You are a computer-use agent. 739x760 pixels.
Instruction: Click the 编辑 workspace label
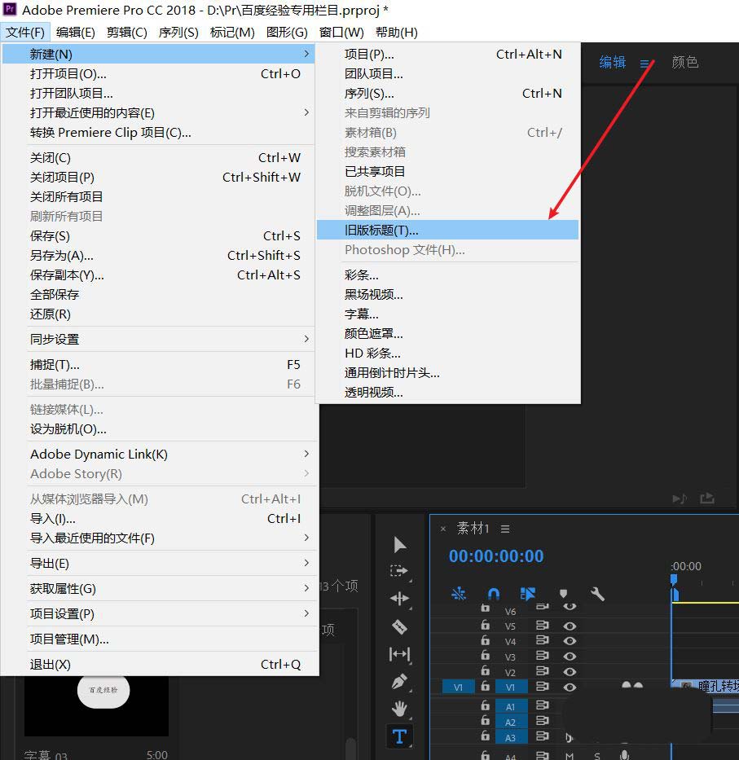coord(612,62)
